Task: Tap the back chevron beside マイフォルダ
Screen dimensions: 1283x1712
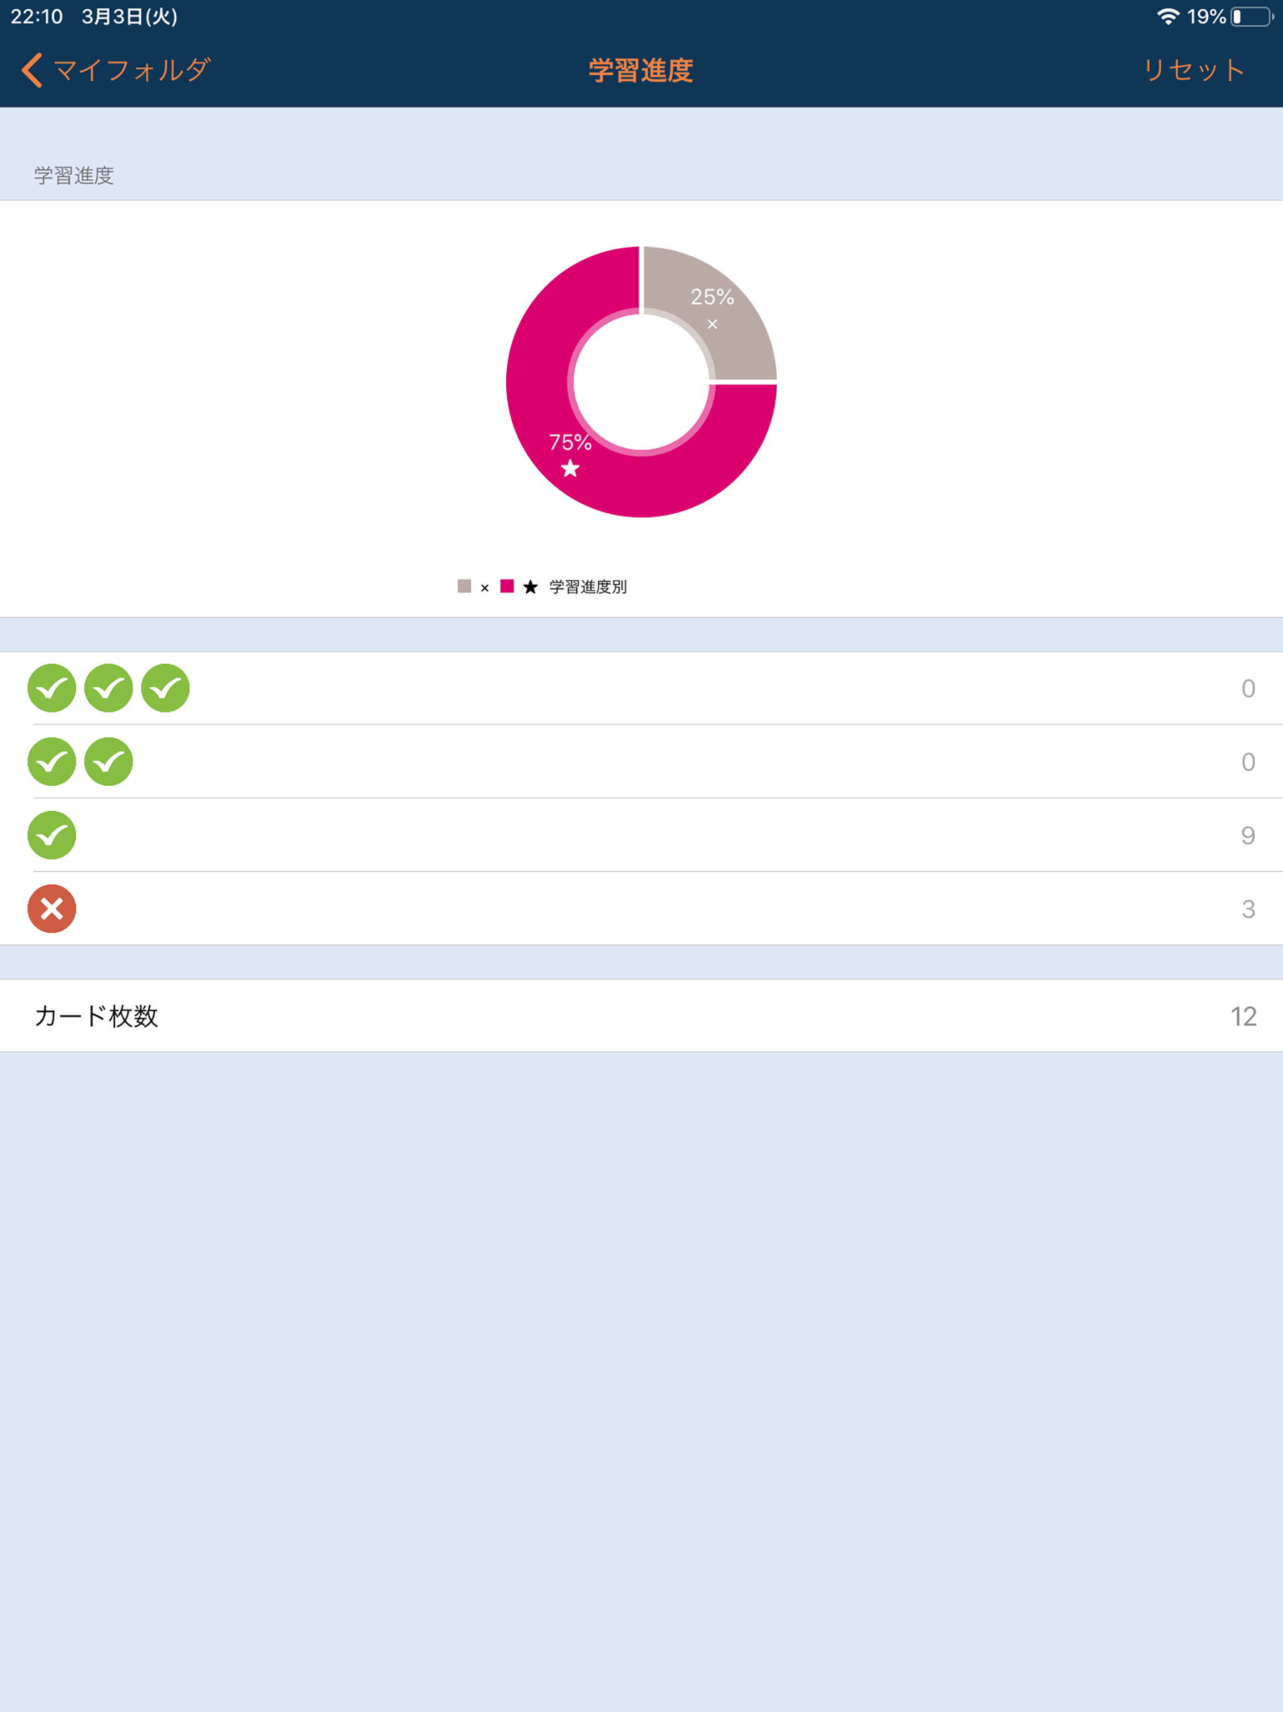Action: coord(32,70)
